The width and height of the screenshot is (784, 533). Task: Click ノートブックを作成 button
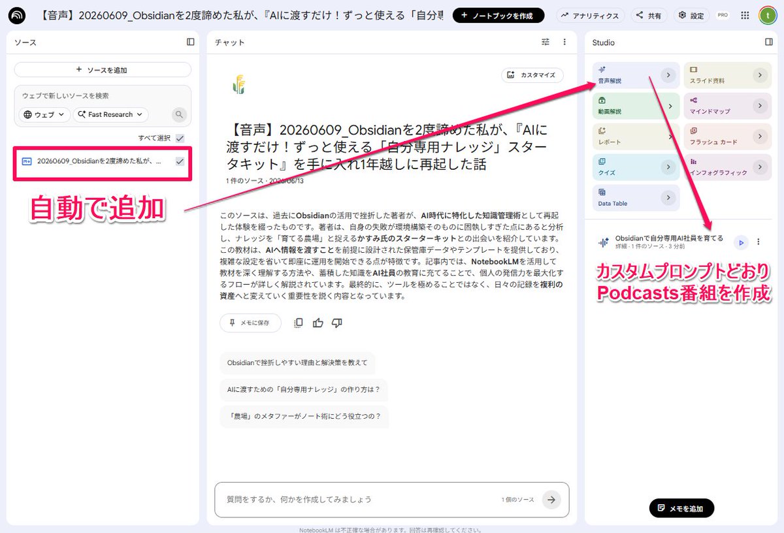tap(498, 15)
